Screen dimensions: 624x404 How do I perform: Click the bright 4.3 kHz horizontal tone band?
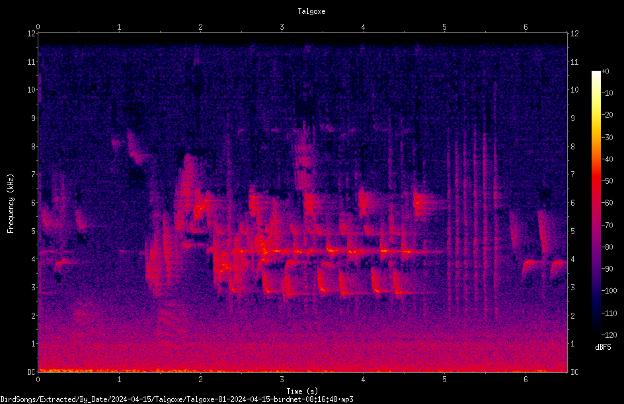click(327, 251)
